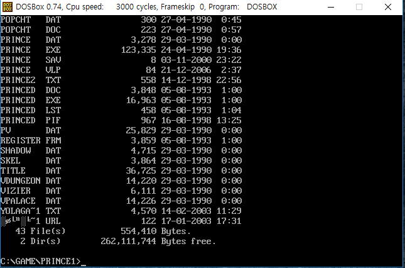Image resolution: width=405 pixels, height=268 pixels.
Task: Click the date 16-08-1998
Action: tap(186, 121)
